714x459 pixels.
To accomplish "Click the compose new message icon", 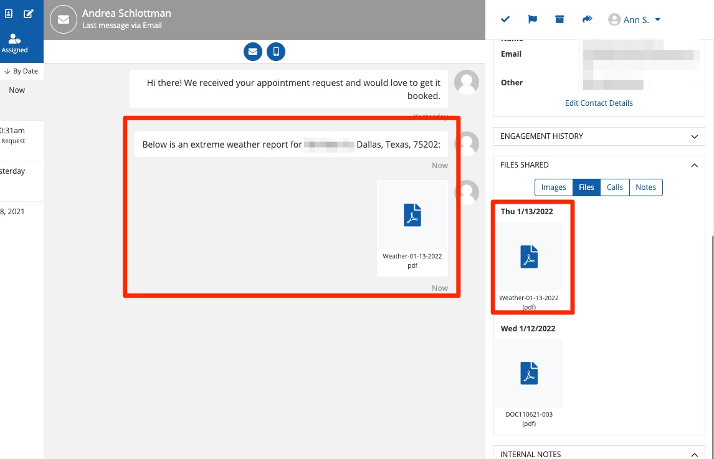I will pos(28,13).
